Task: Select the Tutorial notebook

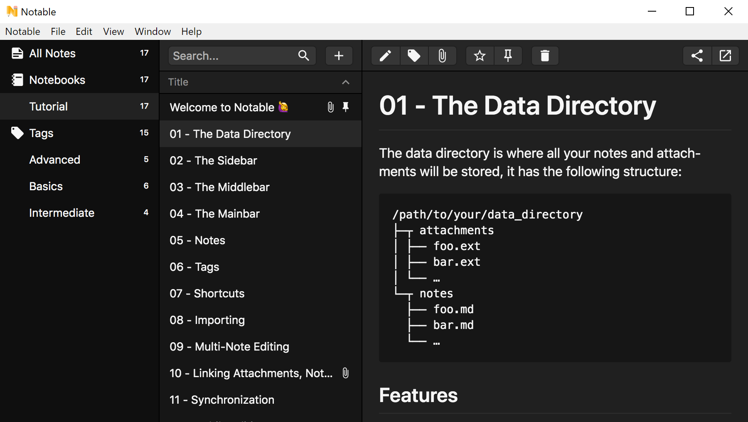Action: pos(79,106)
